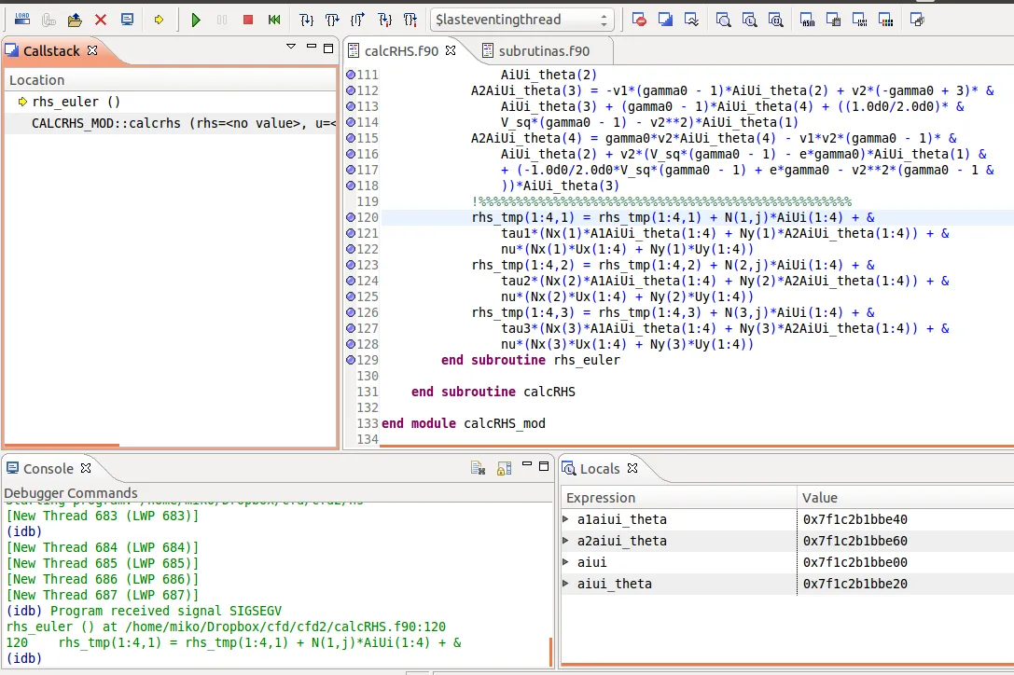Toggle breakpoint marker on line 115
1014x675 pixels.
coord(351,138)
